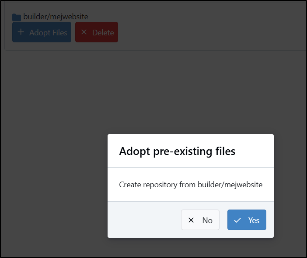Click the builder/mejwebsite folder name
The height and width of the screenshot is (258, 307).
coord(56,17)
